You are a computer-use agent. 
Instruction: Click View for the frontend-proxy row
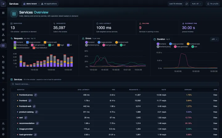[215, 95]
